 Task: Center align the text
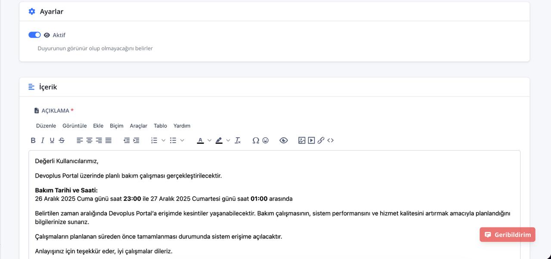[x=89, y=140]
